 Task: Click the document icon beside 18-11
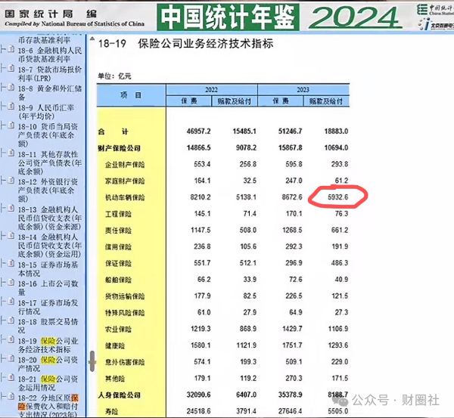click(x=11, y=153)
